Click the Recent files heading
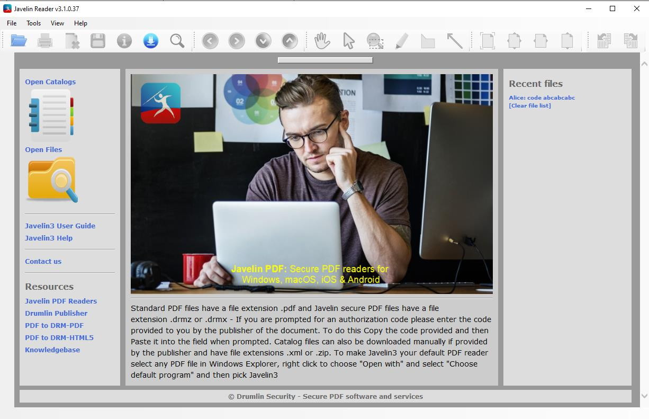 [x=536, y=84]
